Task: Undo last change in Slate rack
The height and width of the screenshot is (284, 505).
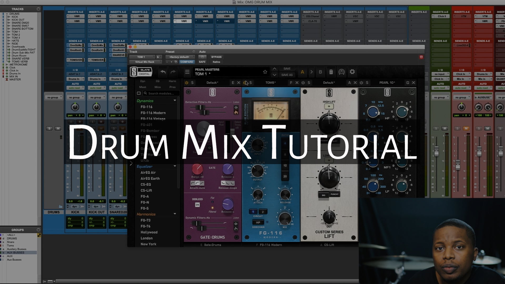Action: (x=163, y=72)
